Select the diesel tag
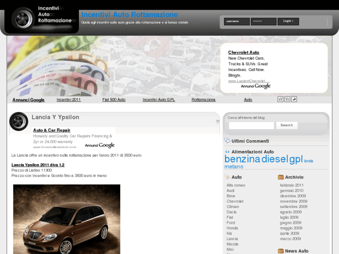The height and width of the screenshot is (254, 339). point(275,159)
